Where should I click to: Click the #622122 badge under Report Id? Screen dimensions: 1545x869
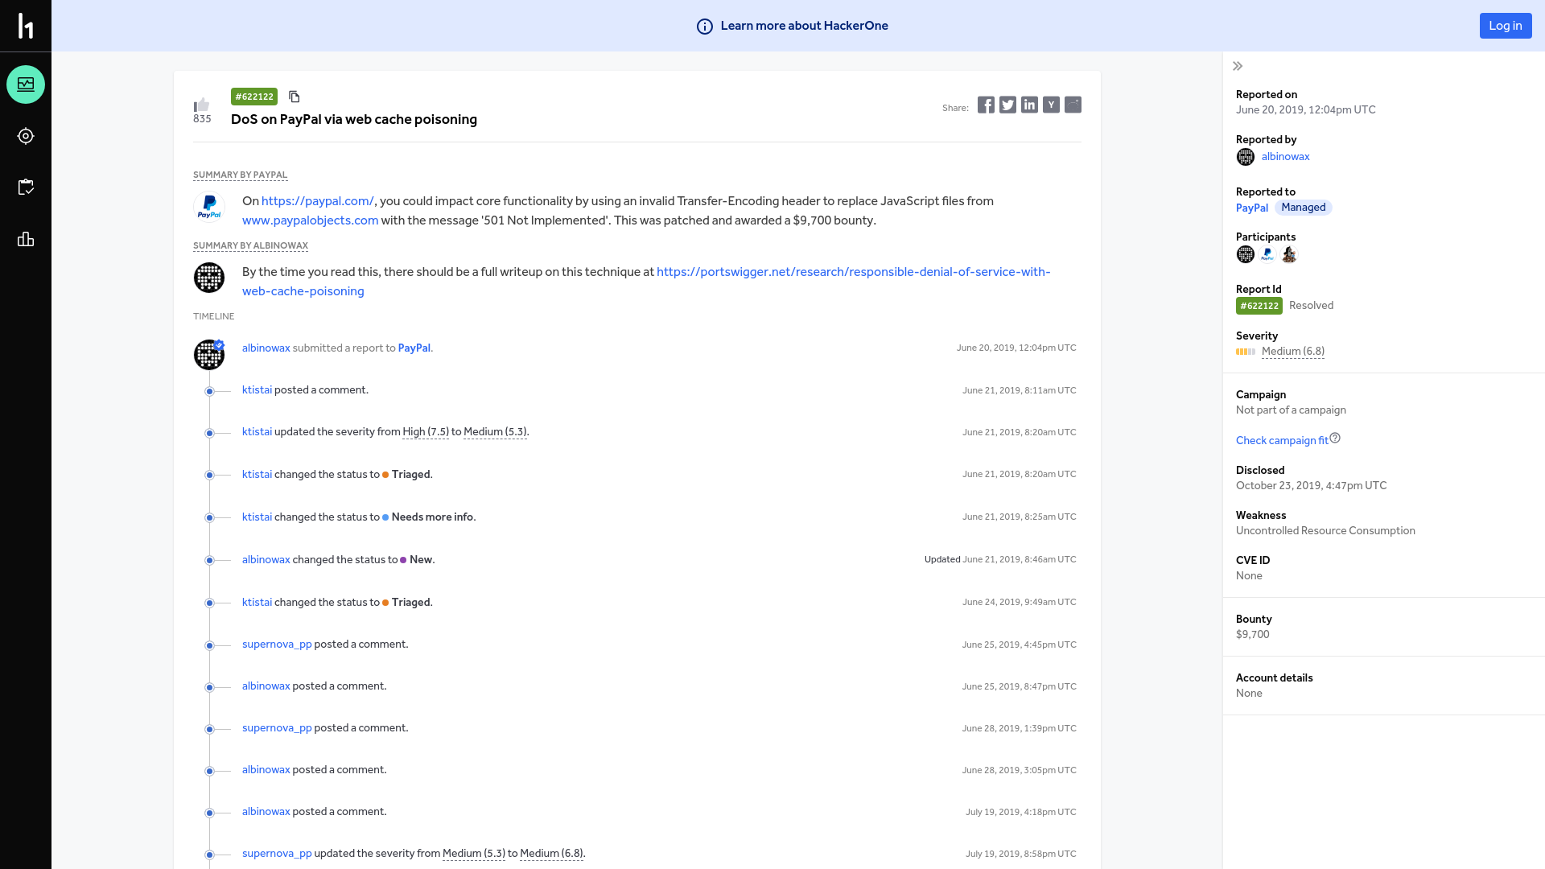tap(1259, 306)
